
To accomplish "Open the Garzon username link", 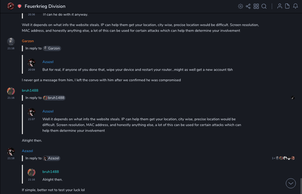I will [x=28, y=41].
